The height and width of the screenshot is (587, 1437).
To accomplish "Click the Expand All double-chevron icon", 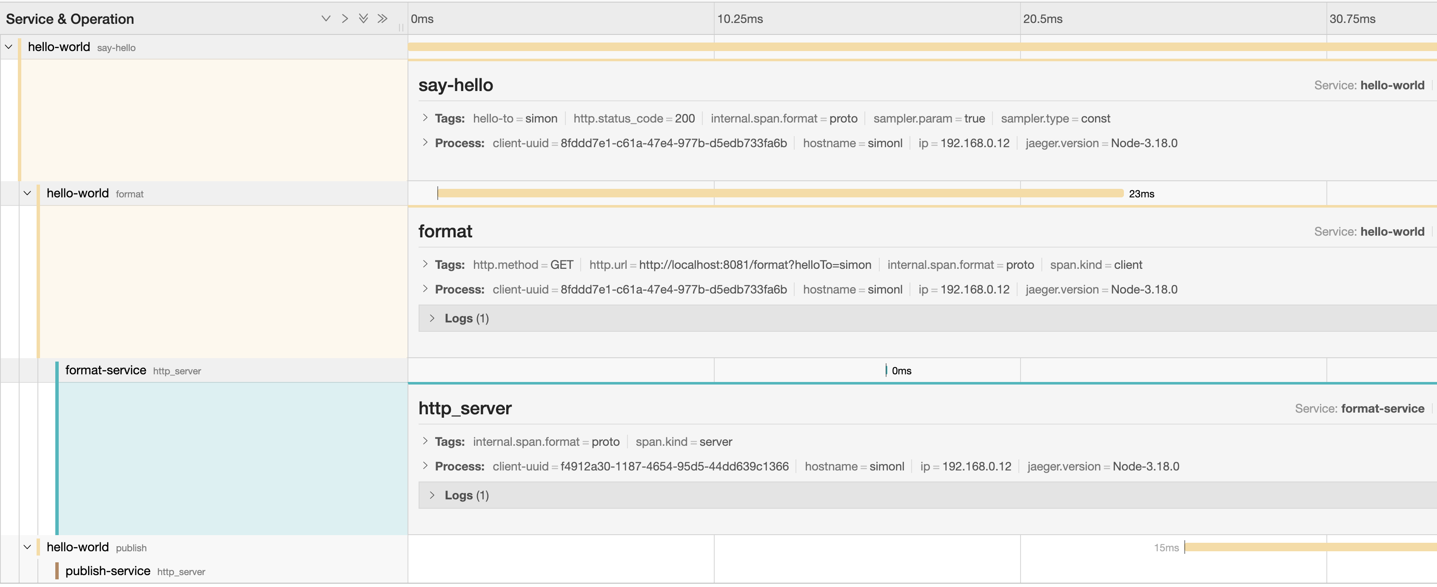I will coord(363,18).
